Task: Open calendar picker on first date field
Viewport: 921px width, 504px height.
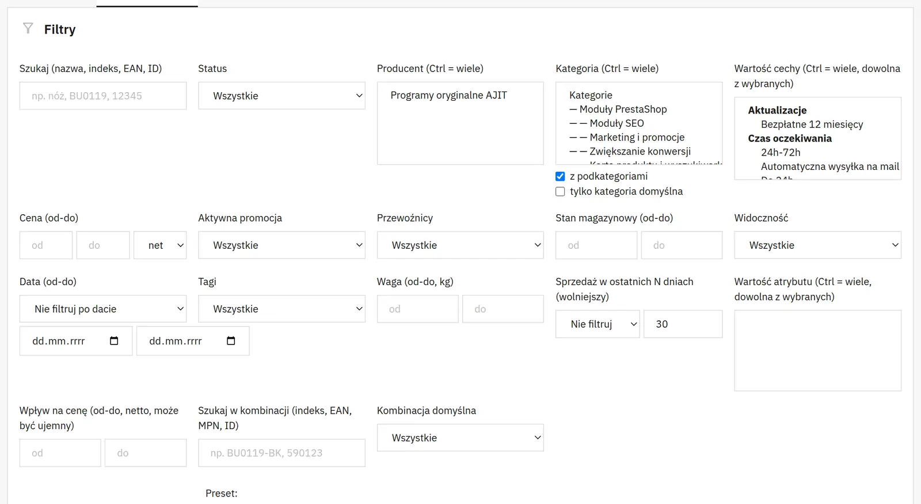Action: [x=114, y=341]
